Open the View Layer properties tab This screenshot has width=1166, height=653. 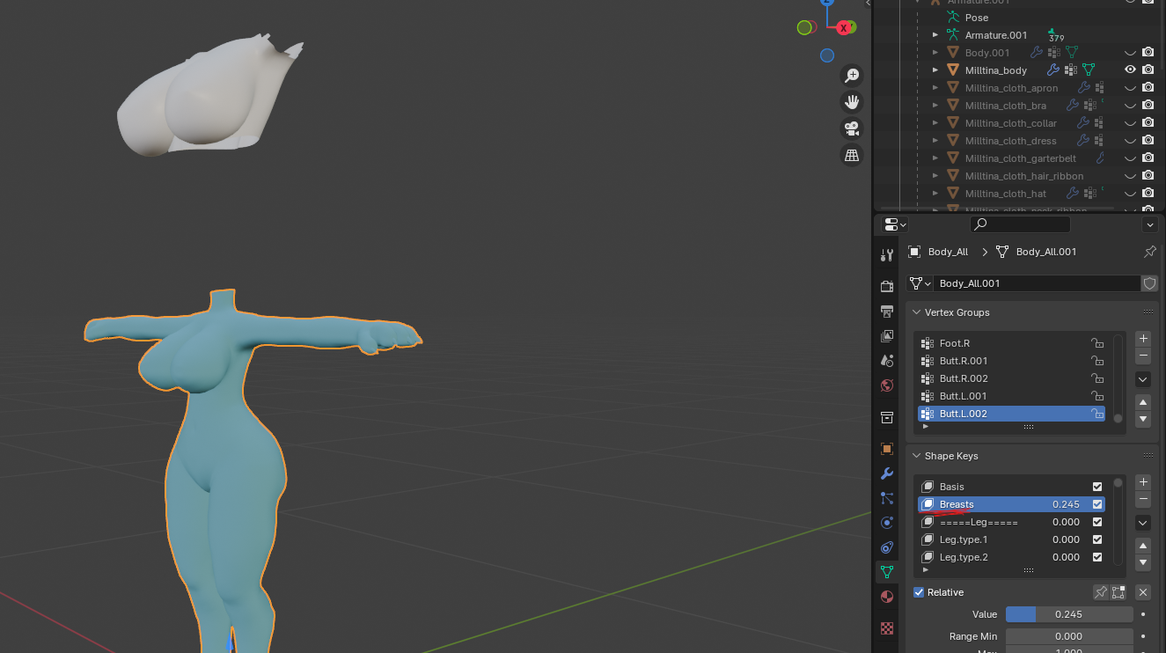click(887, 336)
